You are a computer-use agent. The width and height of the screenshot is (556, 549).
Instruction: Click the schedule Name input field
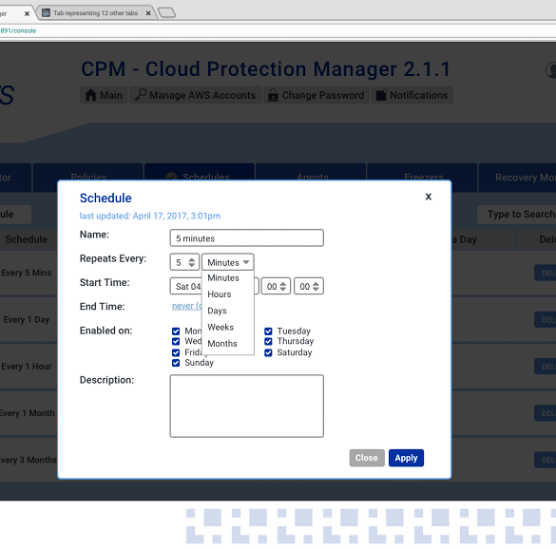coord(247,237)
